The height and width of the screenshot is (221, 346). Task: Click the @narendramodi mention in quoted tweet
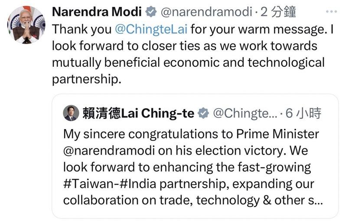tap(109, 151)
